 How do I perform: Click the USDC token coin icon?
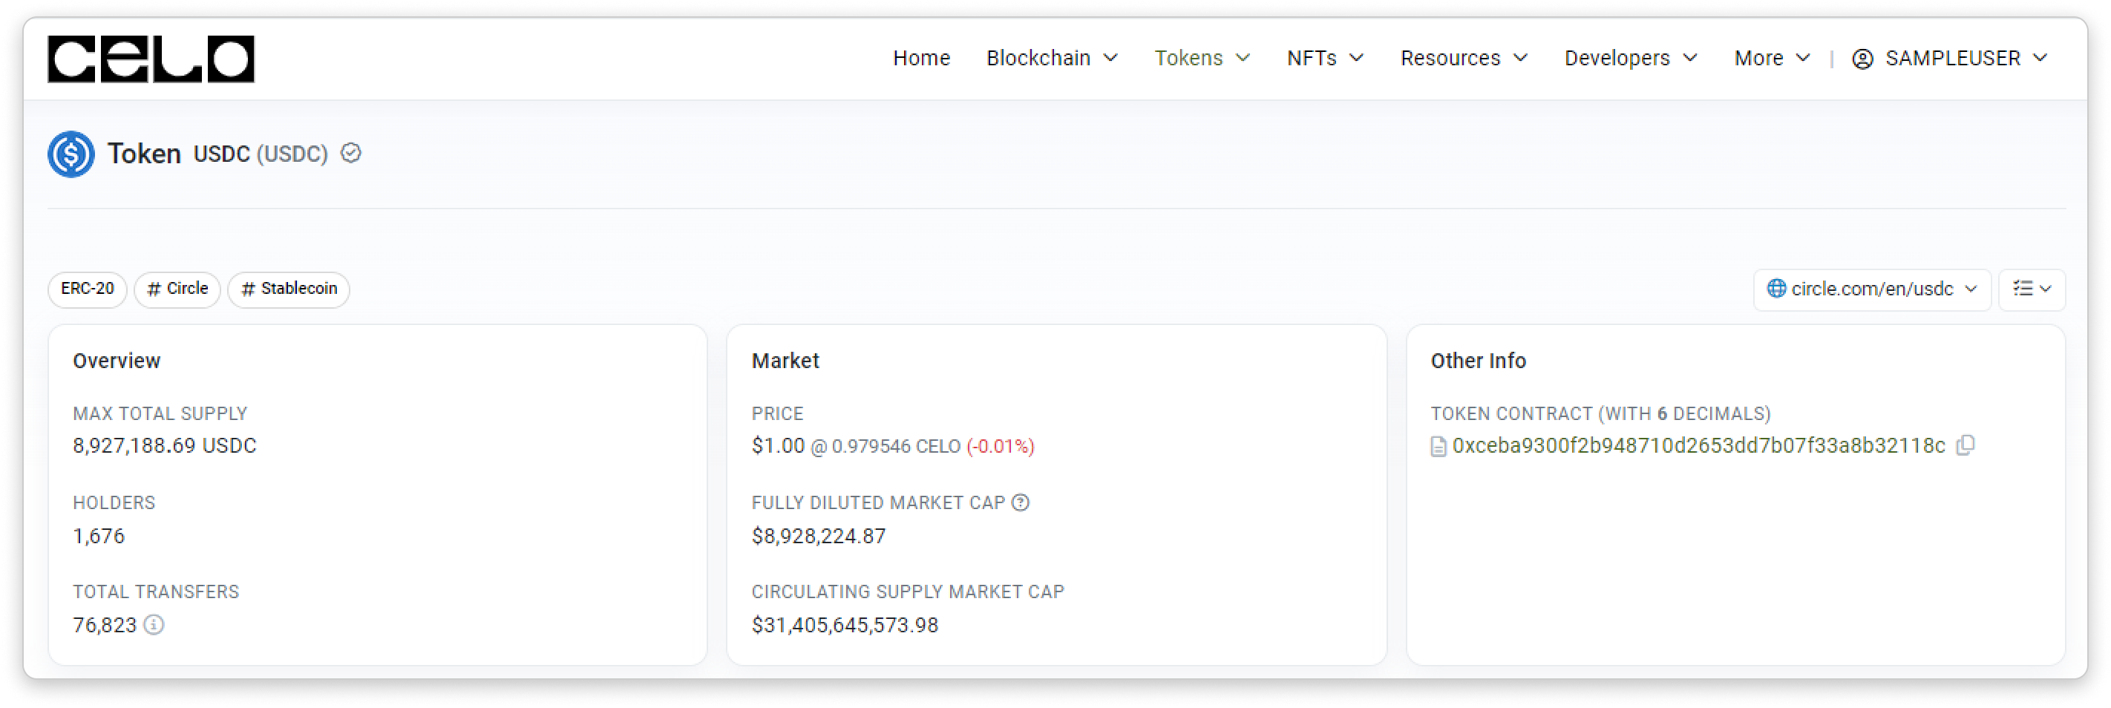71,154
